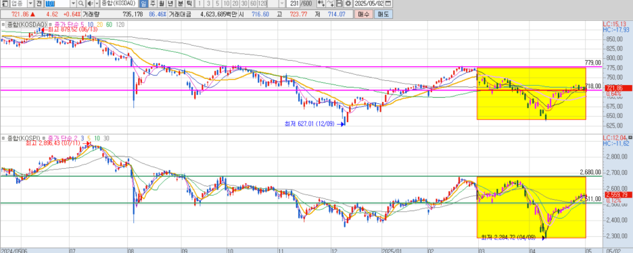Click the 779.00 resistance line label
This screenshot has width=633, height=253.
(x=593, y=63)
